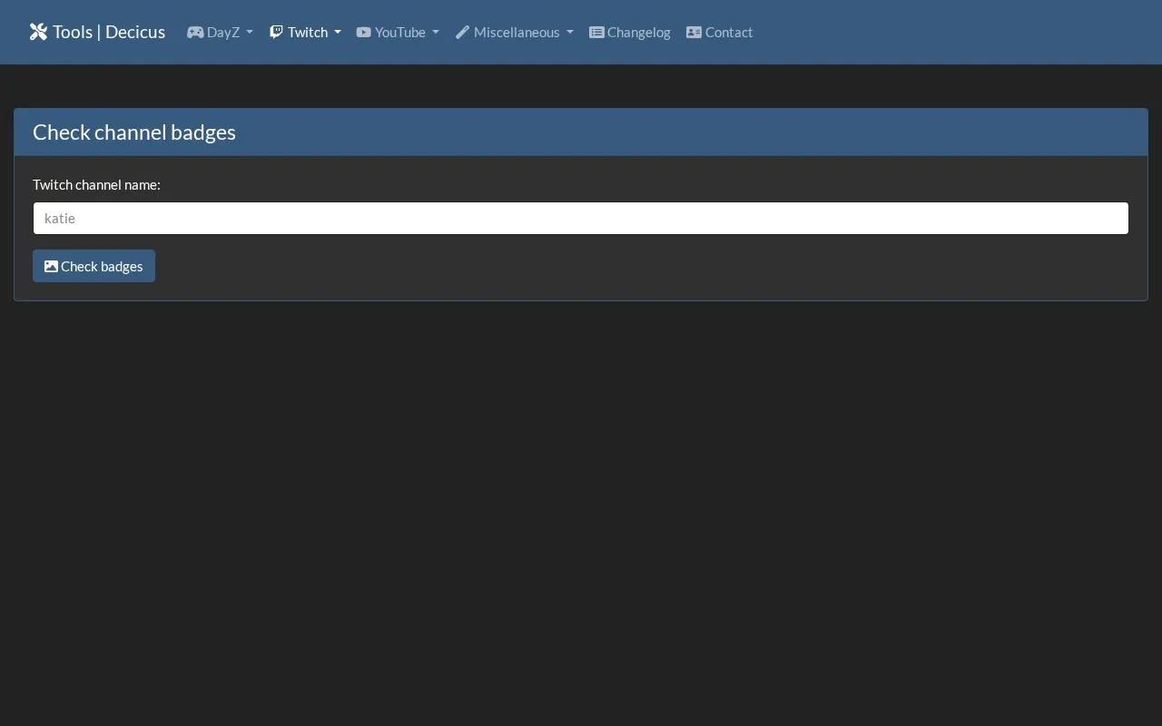Go to the Changelog page

[630, 32]
